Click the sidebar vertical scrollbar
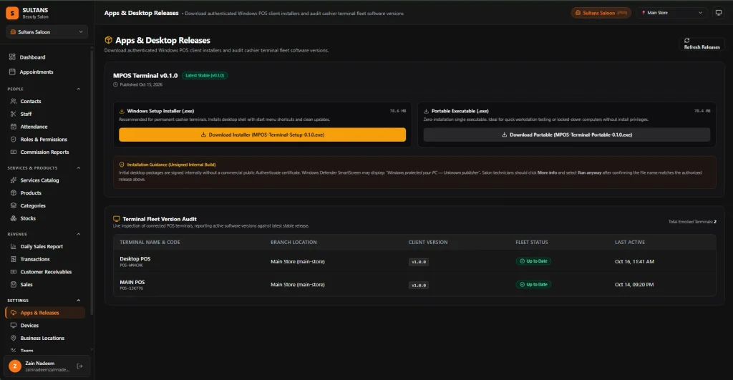Viewport: 733px width, 380px height. (92, 182)
